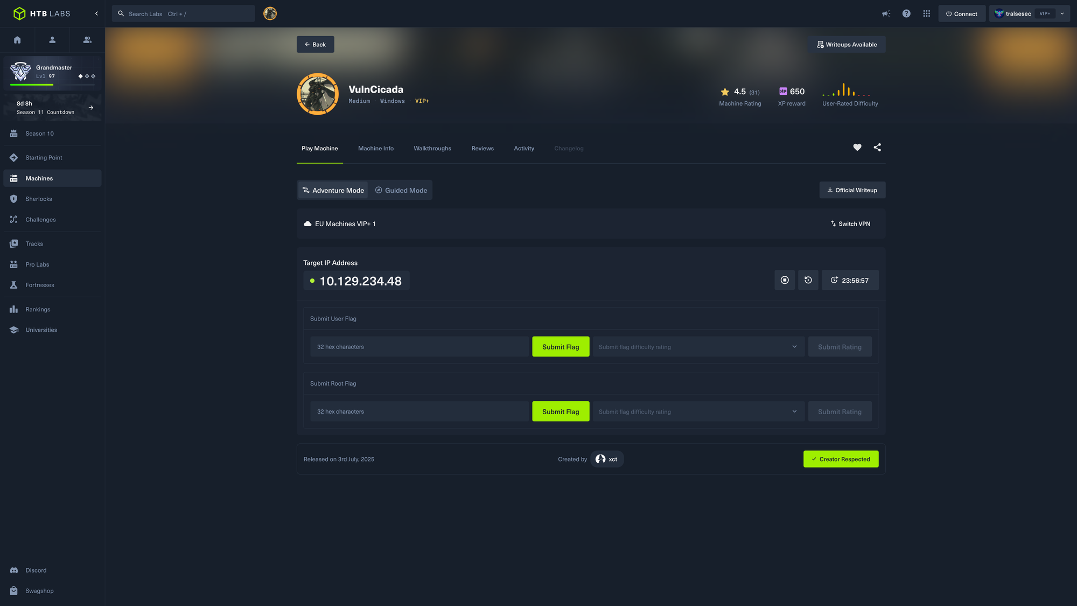Extend the machine timer 23:56:57
The width and height of the screenshot is (1077, 606).
click(850, 280)
